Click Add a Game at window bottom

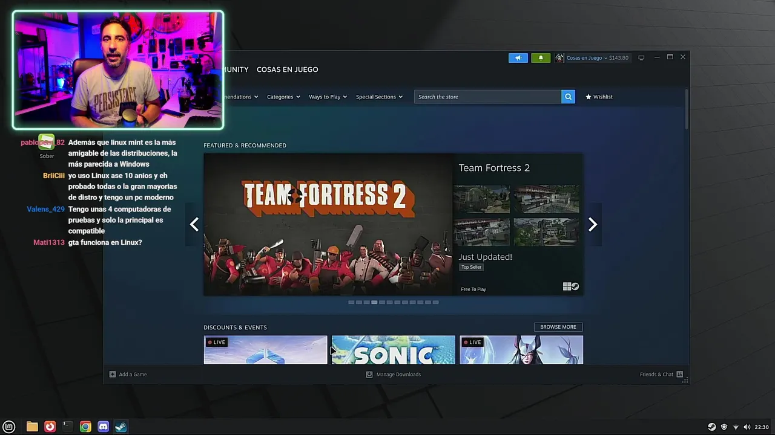[x=128, y=375]
